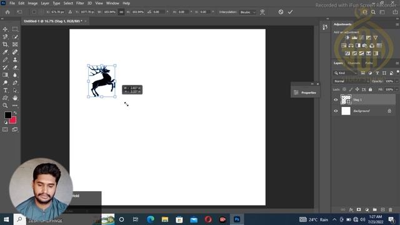Toggle lock position

357,89
